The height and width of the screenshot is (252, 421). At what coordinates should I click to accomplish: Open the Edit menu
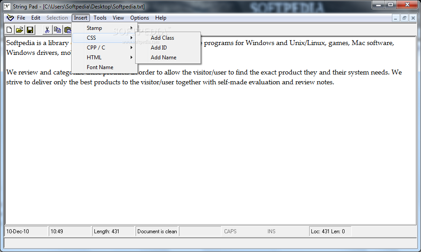click(x=36, y=18)
